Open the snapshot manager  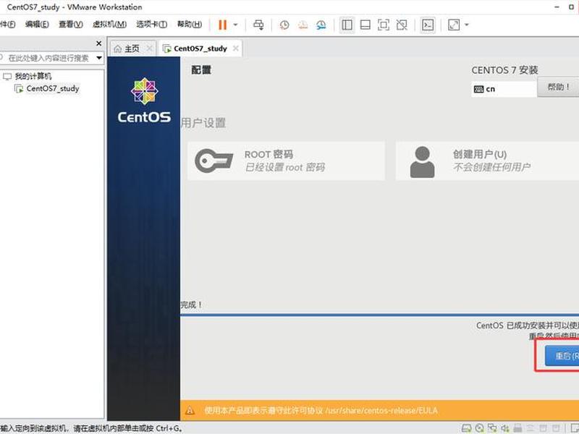click(321, 25)
